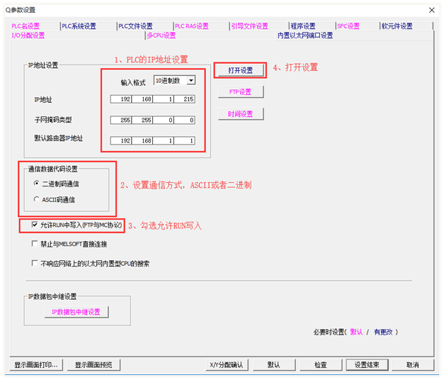Click the default router third octet field

click(x=164, y=140)
